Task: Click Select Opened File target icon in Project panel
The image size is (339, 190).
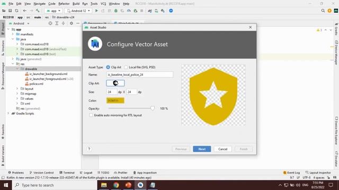Action: pos(50,23)
